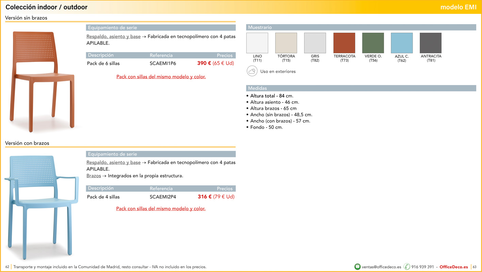This screenshot has width=482, height=272.
Task: Select the Tórtora (T15) color swatch
Action: click(x=286, y=43)
